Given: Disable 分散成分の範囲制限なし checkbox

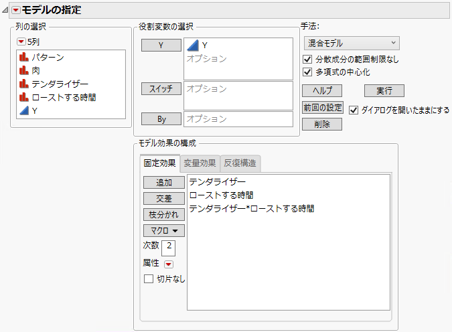Looking at the screenshot, I should [x=308, y=60].
